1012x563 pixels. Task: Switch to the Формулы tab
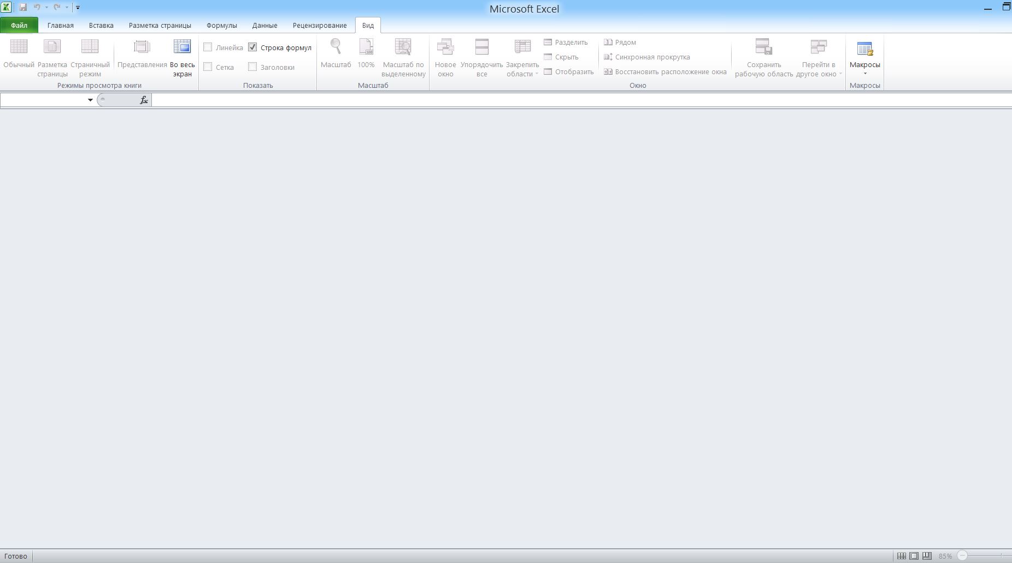222,25
